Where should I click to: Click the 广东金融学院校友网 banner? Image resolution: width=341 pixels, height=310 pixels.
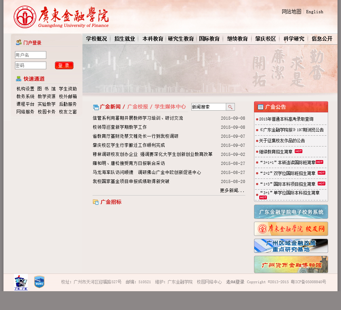tap(291, 229)
